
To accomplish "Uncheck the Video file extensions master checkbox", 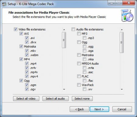I will (x=16, y=29).
